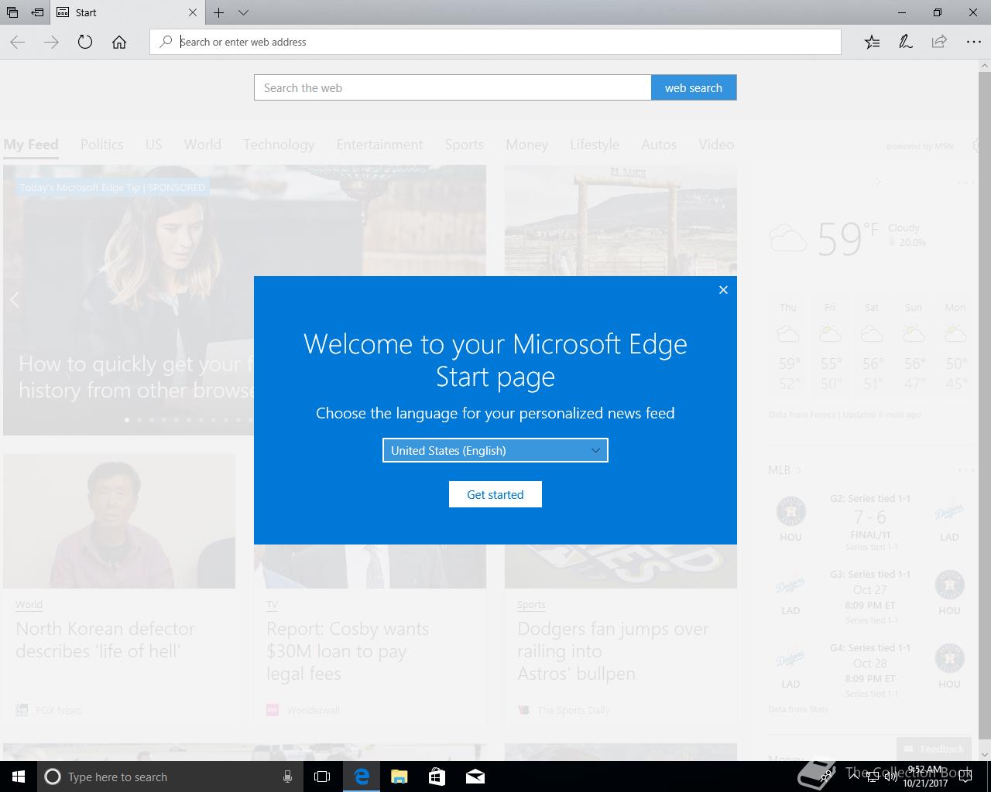Open Make a Web Note pen icon
This screenshot has width=991, height=792.
click(x=905, y=43)
